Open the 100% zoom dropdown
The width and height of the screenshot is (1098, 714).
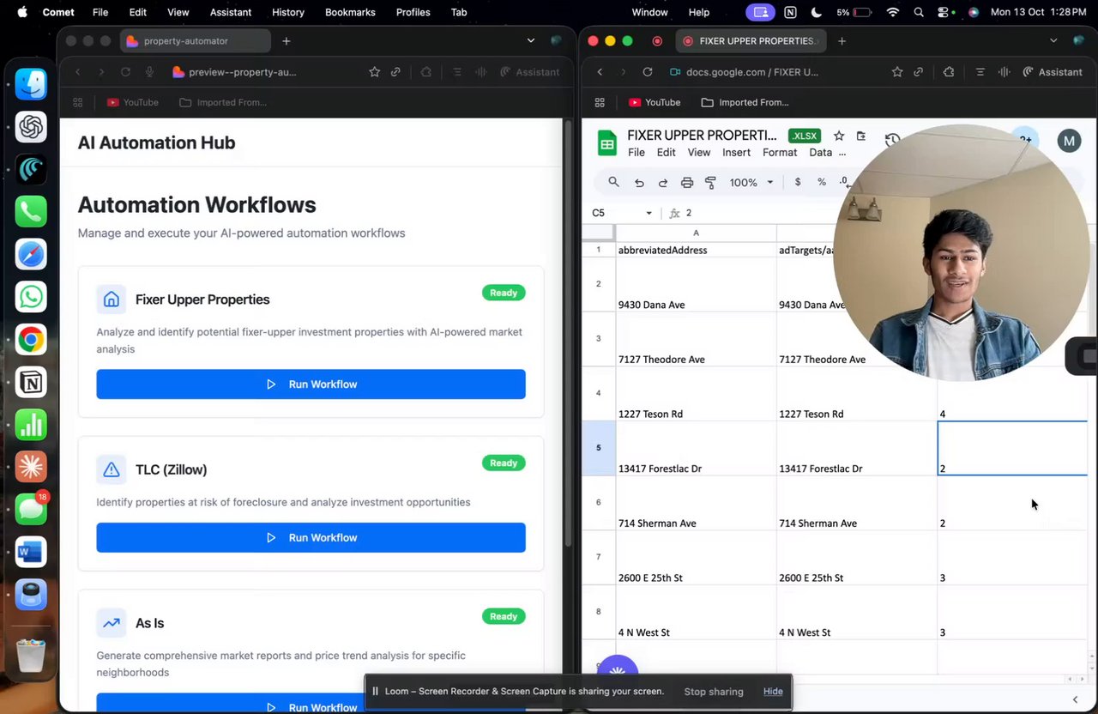(751, 182)
